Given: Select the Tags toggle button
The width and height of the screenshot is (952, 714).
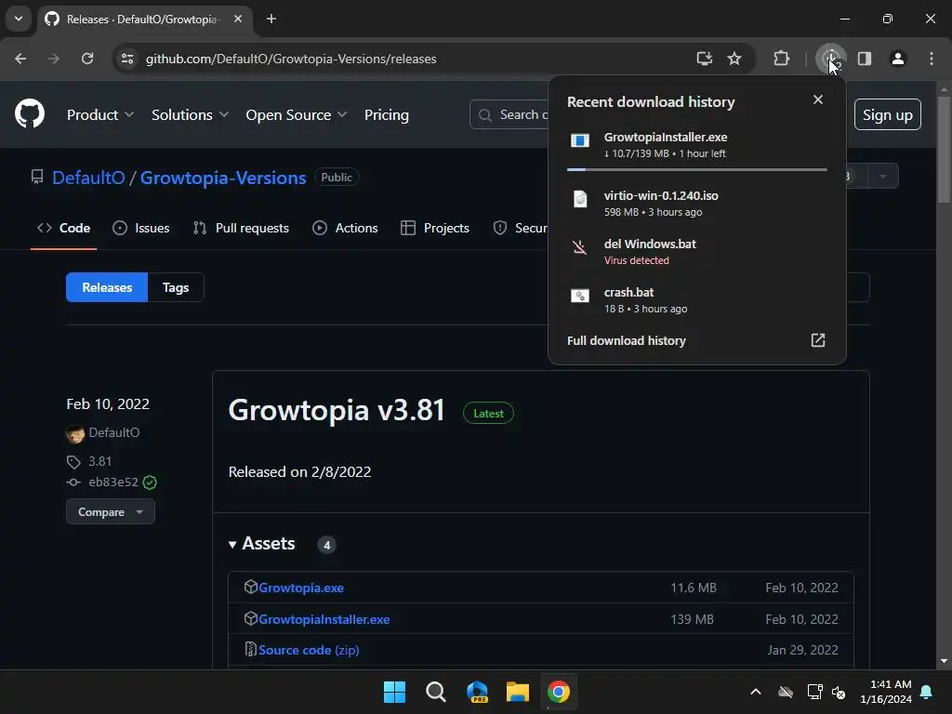Looking at the screenshot, I should click(176, 287).
